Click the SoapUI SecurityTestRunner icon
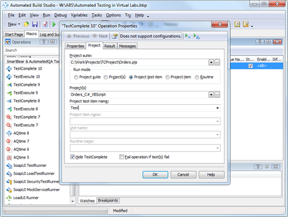288x217 pixels. [9, 182]
